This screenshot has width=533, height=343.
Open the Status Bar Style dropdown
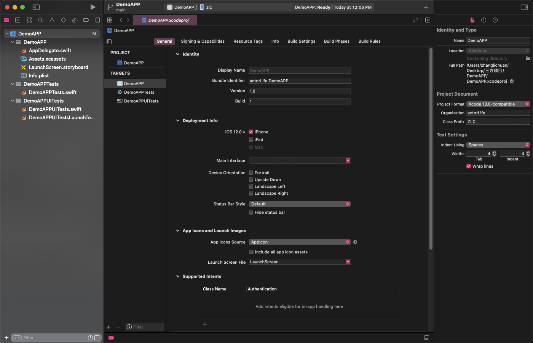tap(300, 204)
